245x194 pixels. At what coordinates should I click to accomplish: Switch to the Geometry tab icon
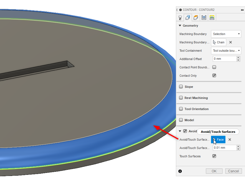pos(188,18)
